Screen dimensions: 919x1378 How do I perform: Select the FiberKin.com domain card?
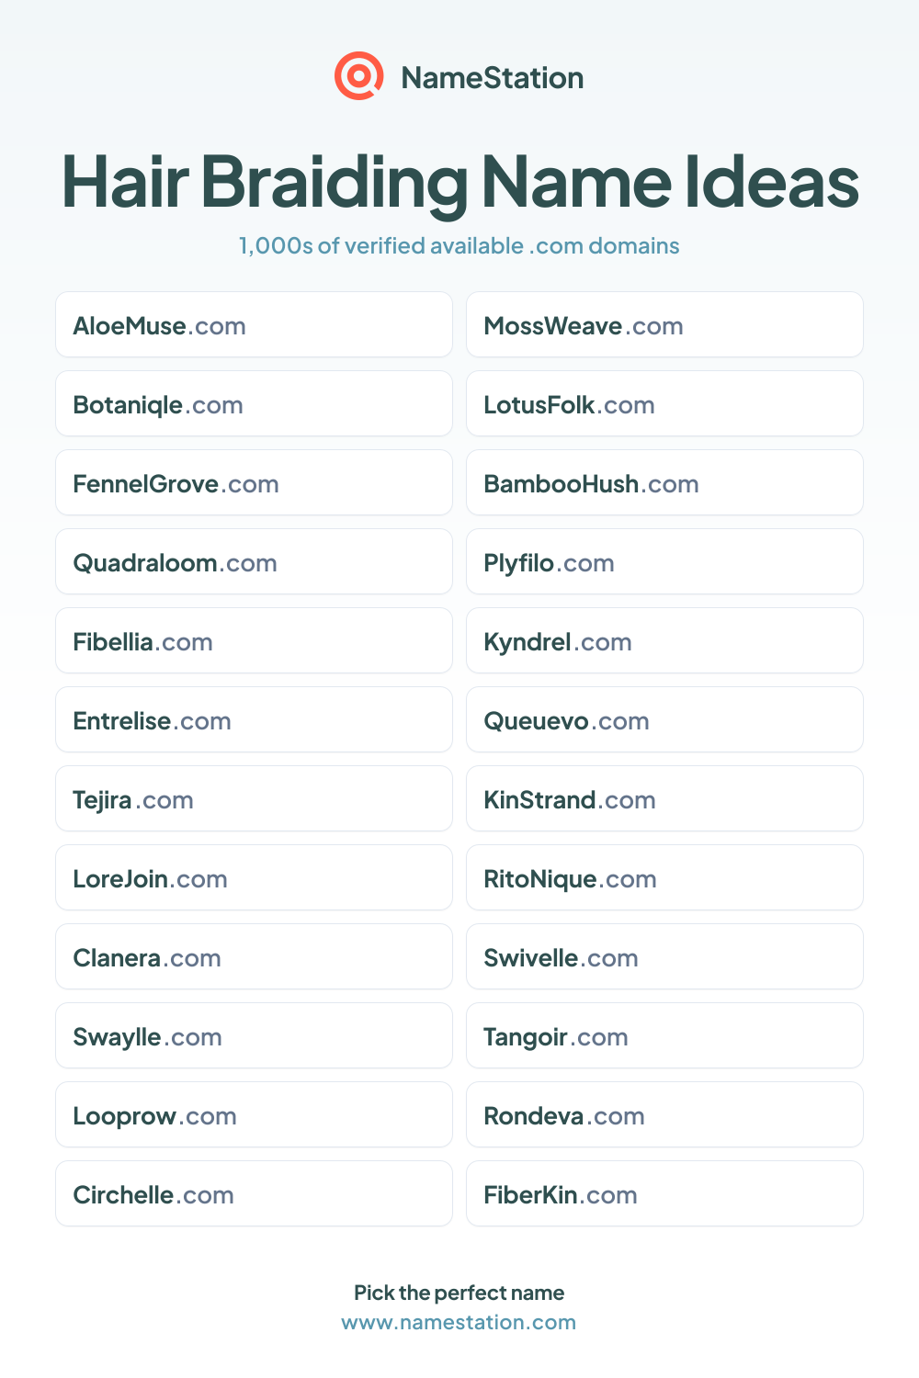(664, 1193)
